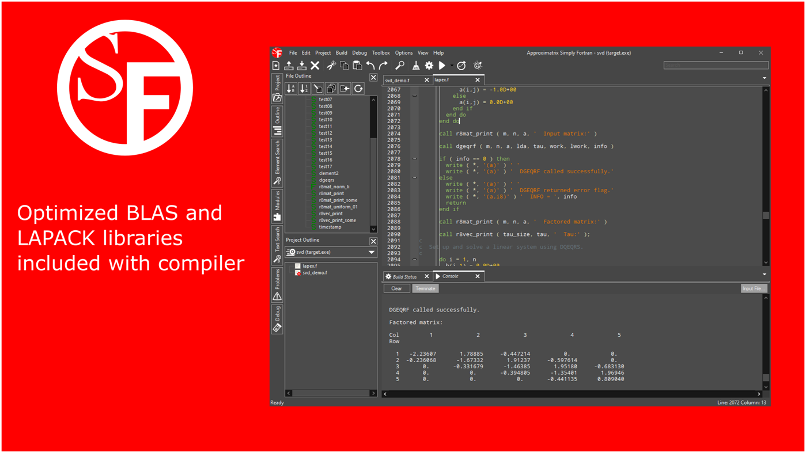Select r8mat_print_some in File Outline
806x453 pixels.
coord(338,200)
